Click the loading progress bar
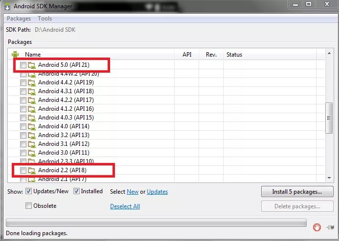This screenshot has height=241, width=339. click(156, 223)
